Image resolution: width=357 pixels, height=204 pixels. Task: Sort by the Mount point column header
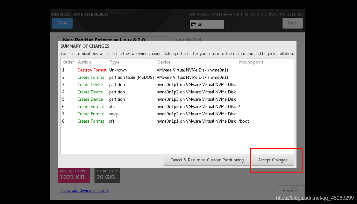(x=265, y=62)
